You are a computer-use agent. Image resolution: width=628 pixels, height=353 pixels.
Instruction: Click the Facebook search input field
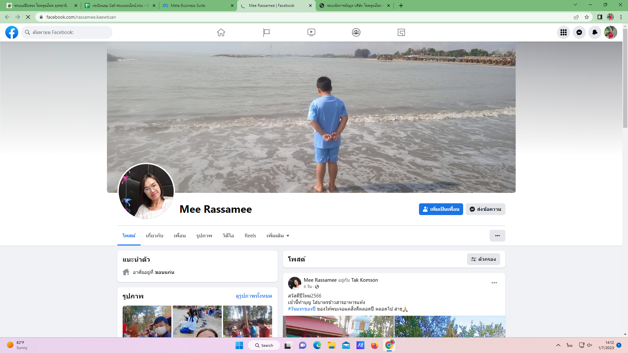click(x=70, y=32)
